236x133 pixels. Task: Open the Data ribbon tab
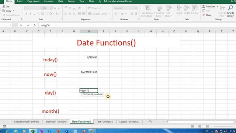click(60, 1)
